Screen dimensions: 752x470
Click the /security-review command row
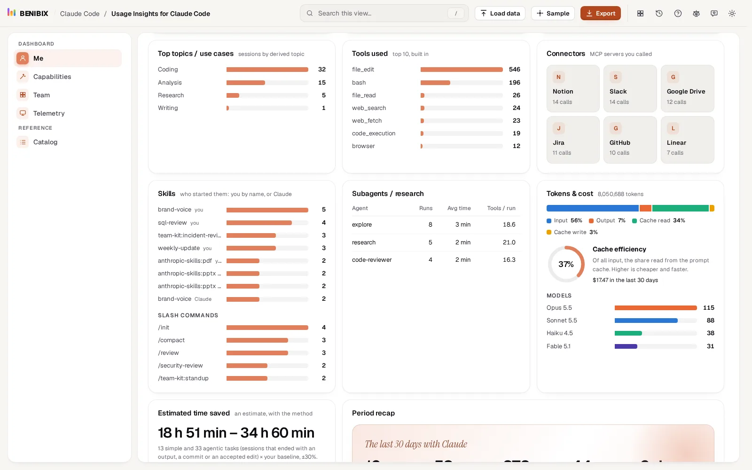tap(242, 366)
